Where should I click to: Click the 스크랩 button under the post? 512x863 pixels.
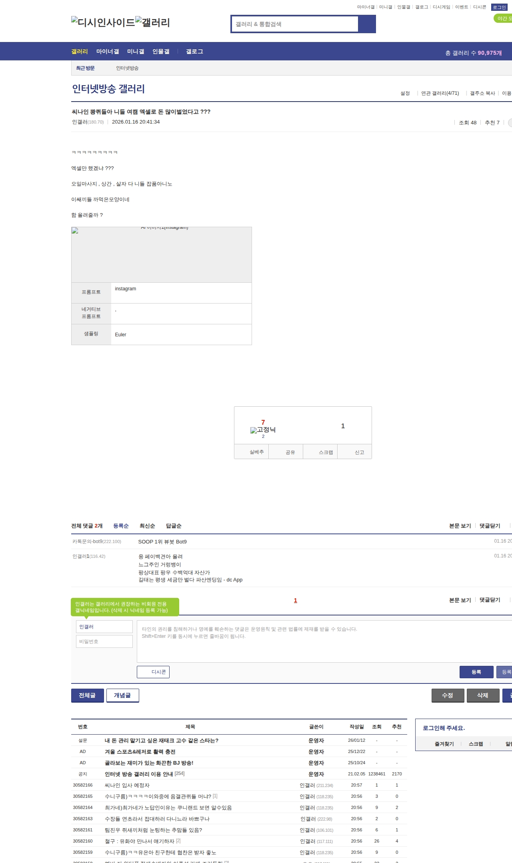pos(320,452)
